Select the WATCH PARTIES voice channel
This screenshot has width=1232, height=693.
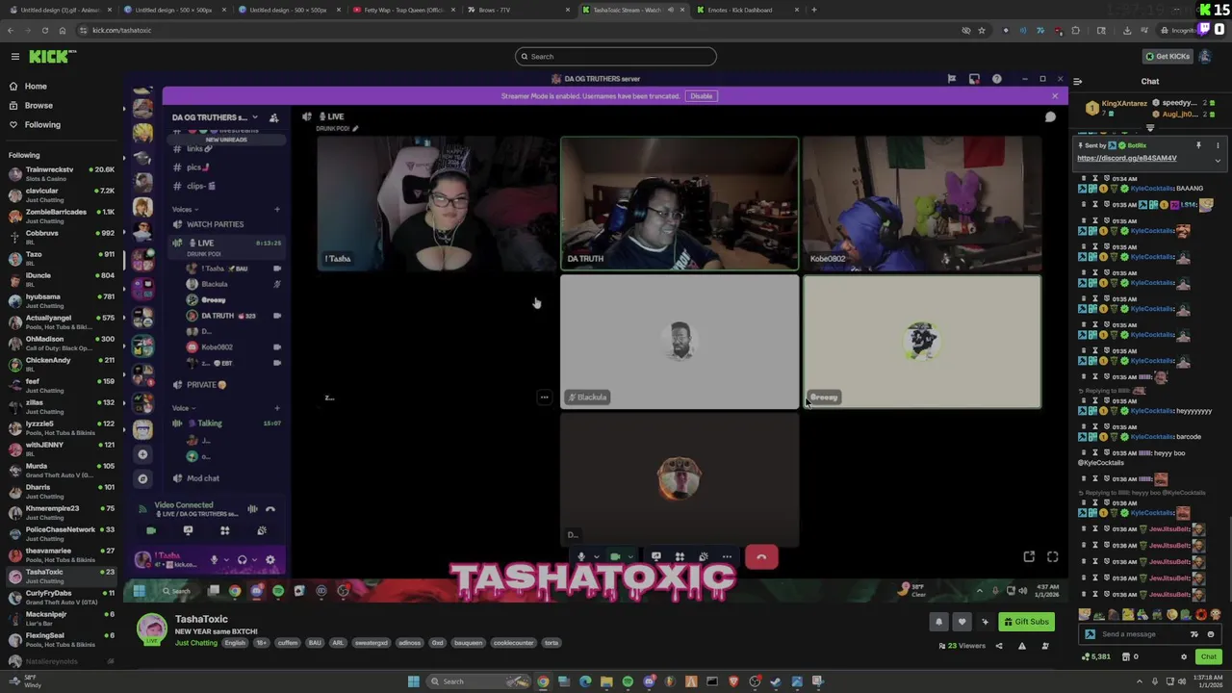pyautogui.click(x=215, y=224)
